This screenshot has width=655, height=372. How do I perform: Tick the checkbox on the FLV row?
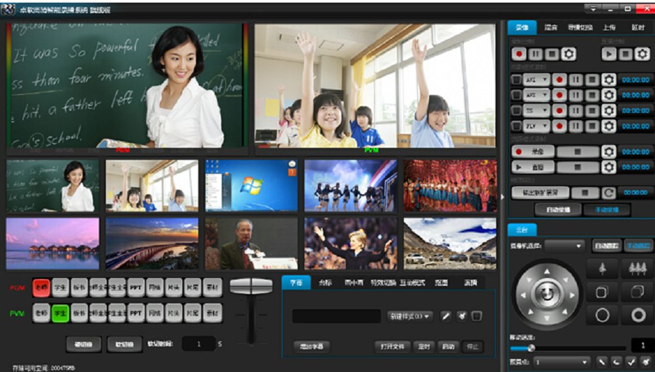[x=517, y=126]
